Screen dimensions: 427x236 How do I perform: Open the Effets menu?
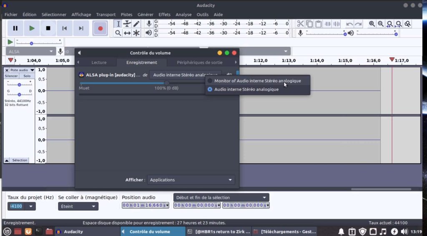(x=164, y=15)
